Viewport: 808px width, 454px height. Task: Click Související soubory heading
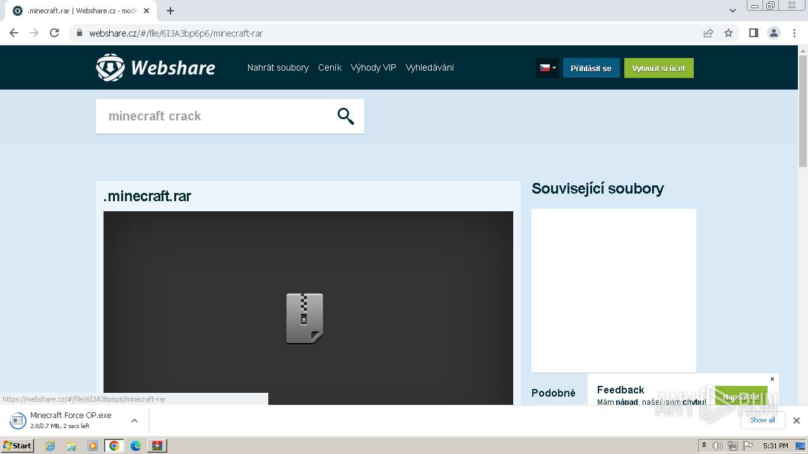click(x=598, y=189)
